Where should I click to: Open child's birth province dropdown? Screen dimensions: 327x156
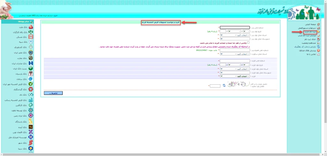click(235, 69)
